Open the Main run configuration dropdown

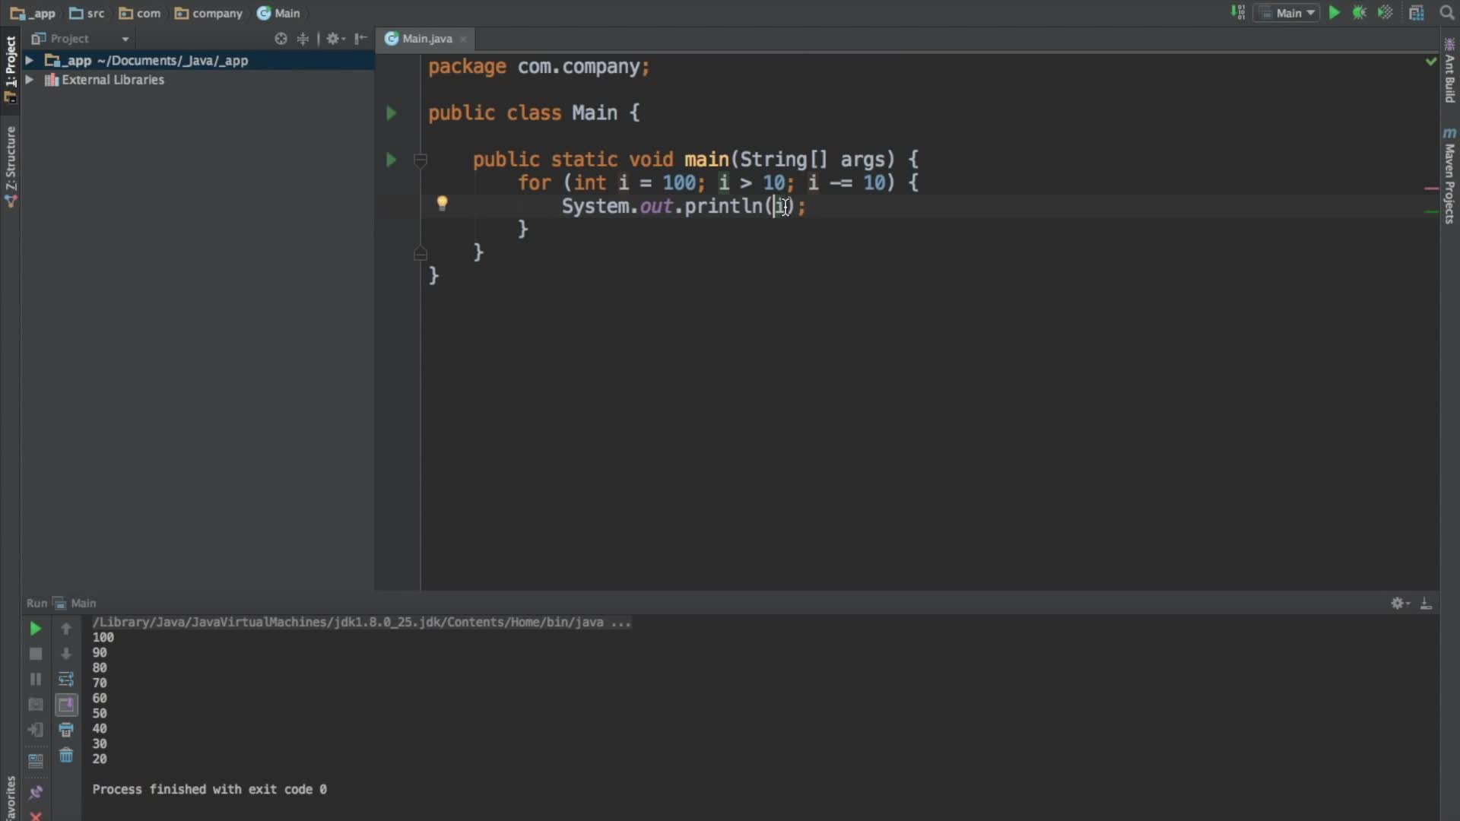[1287, 13]
